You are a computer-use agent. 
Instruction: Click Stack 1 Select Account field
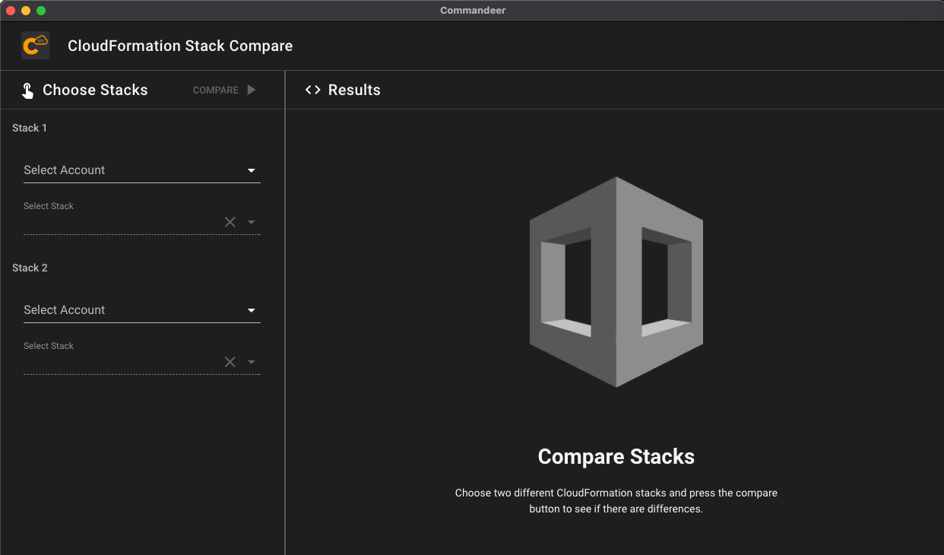pos(142,170)
